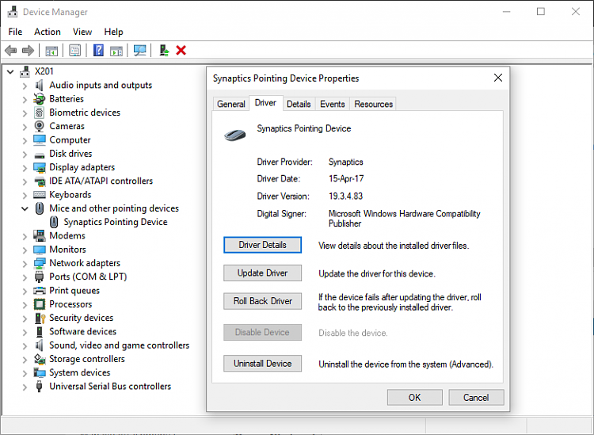Image resolution: width=594 pixels, height=435 pixels.
Task: Click the Uninstall Device button
Action: coord(262,364)
